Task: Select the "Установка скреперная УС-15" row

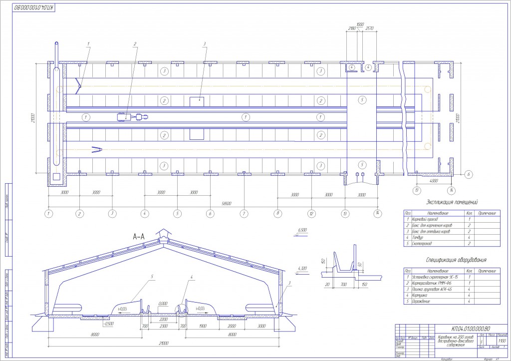Action: click(x=452, y=277)
